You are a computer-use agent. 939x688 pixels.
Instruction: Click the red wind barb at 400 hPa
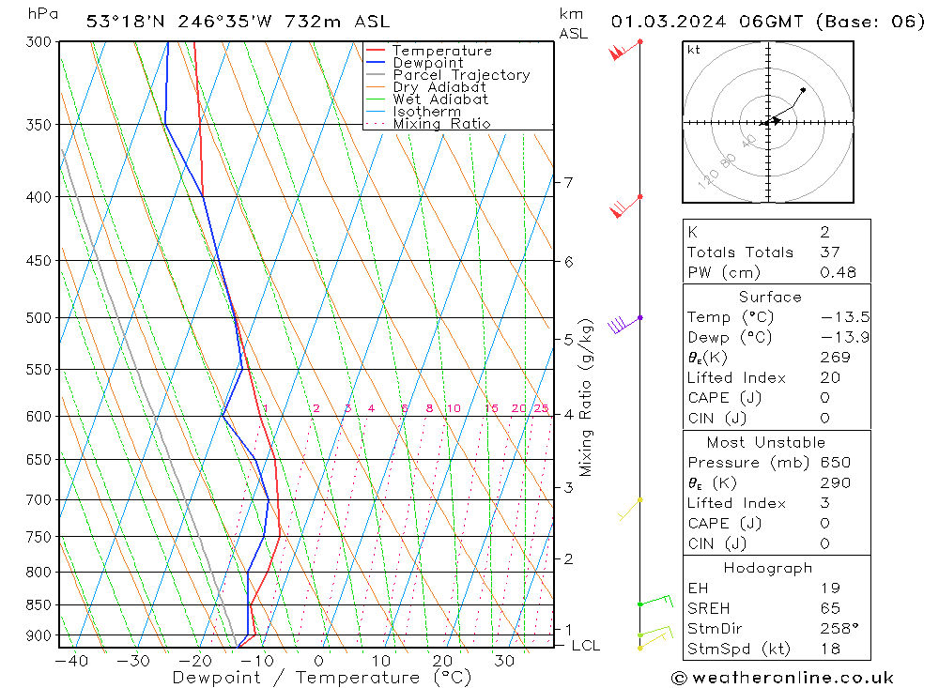coord(625,206)
